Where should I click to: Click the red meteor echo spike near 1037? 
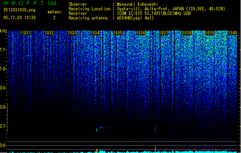[156, 129]
